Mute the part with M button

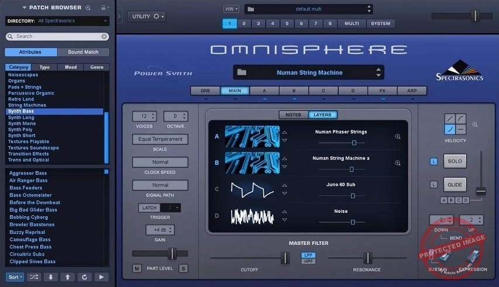click(136, 268)
